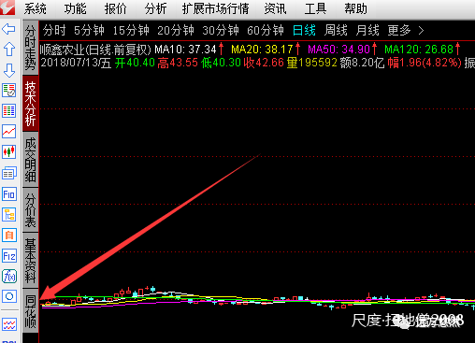Open the 报价 menu

(115, 8)
